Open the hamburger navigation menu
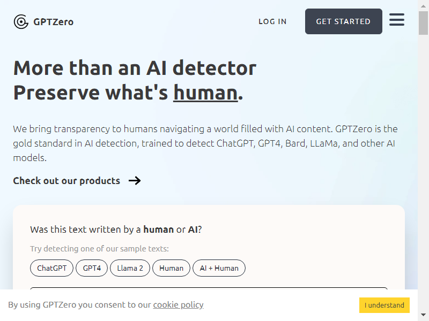The width and height of the screenshot is (429, 321). click(397, 20)
